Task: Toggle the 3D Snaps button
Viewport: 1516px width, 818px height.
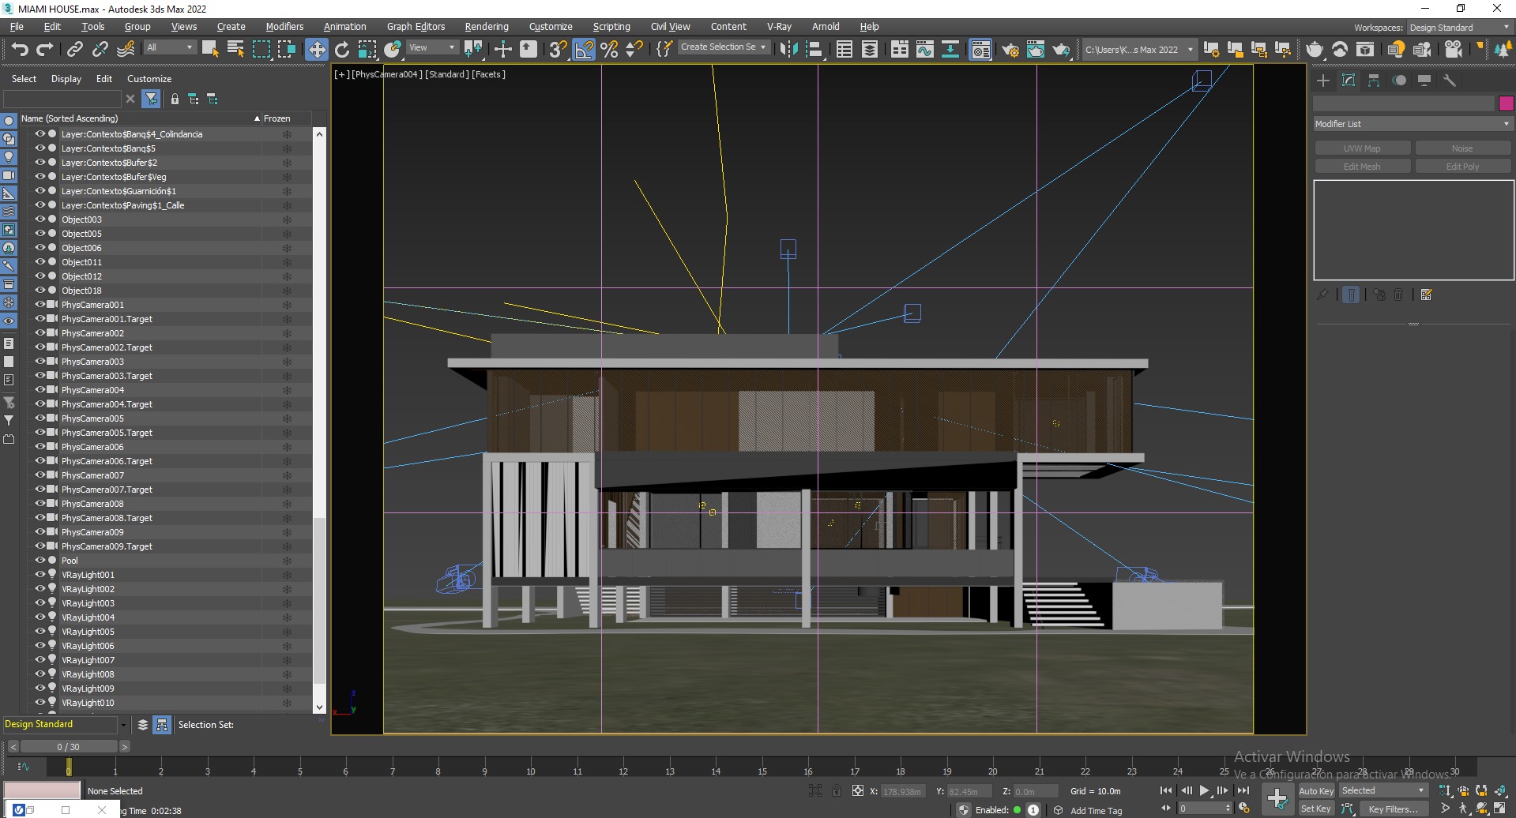Action: [x=558, y=50]
